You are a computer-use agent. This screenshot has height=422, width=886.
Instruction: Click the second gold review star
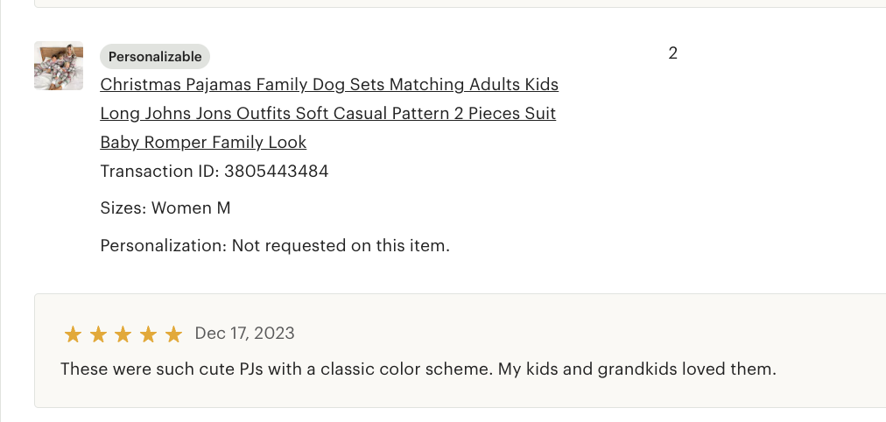[x=98, y=334]
